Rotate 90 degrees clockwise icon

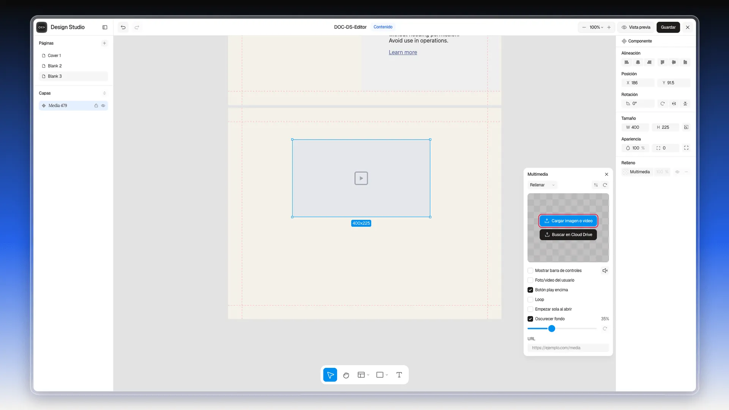pyautogui.click(x=663, y=104)
